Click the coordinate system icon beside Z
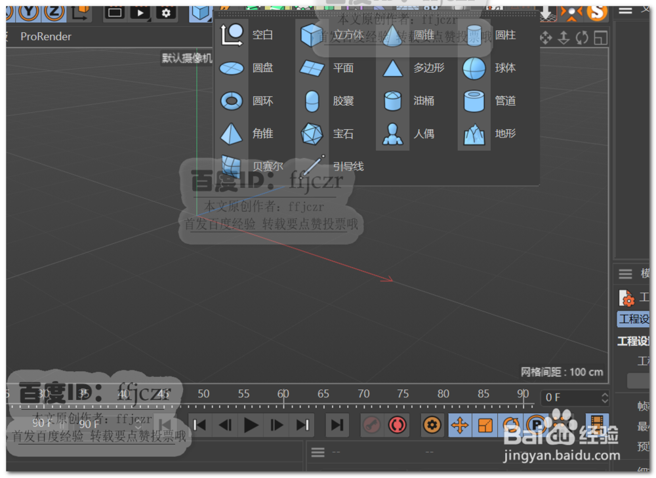This screenshot has width=656, height=478. (x=81, y=12)
